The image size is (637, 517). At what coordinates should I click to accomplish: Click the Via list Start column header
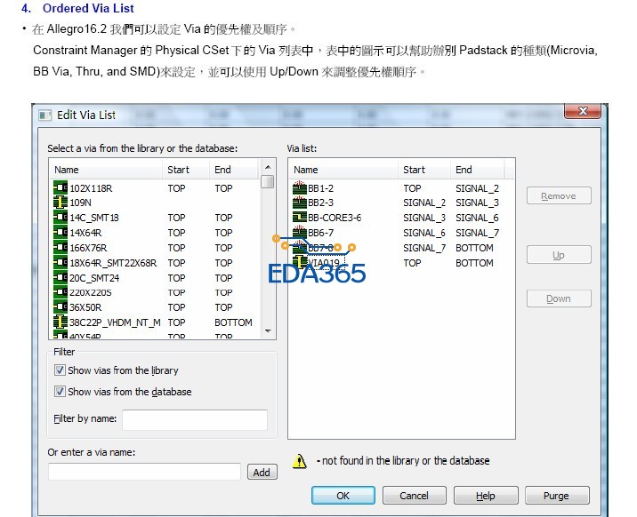(424, 170)
